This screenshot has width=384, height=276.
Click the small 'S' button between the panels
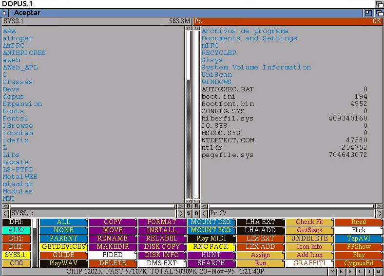click(189, 213)
